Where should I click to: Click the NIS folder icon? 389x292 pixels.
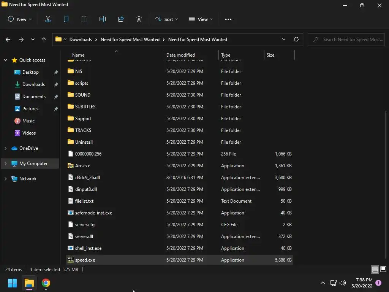click(x=70, y=71)
